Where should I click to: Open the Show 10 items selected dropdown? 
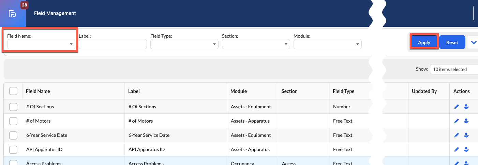click(x=454, y=69)
